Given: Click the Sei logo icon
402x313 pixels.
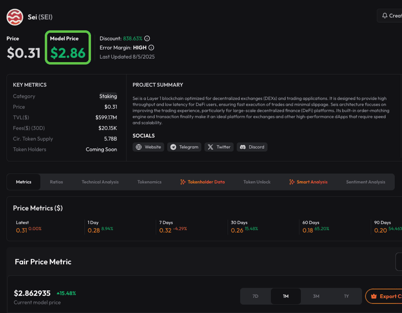Looking at the screenshot, I should point(14,17).
